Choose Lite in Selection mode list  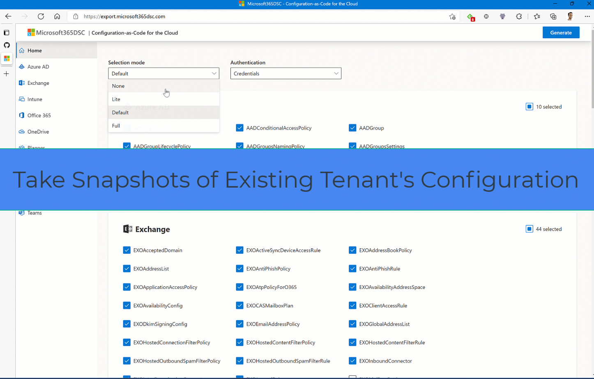(163, 99)
